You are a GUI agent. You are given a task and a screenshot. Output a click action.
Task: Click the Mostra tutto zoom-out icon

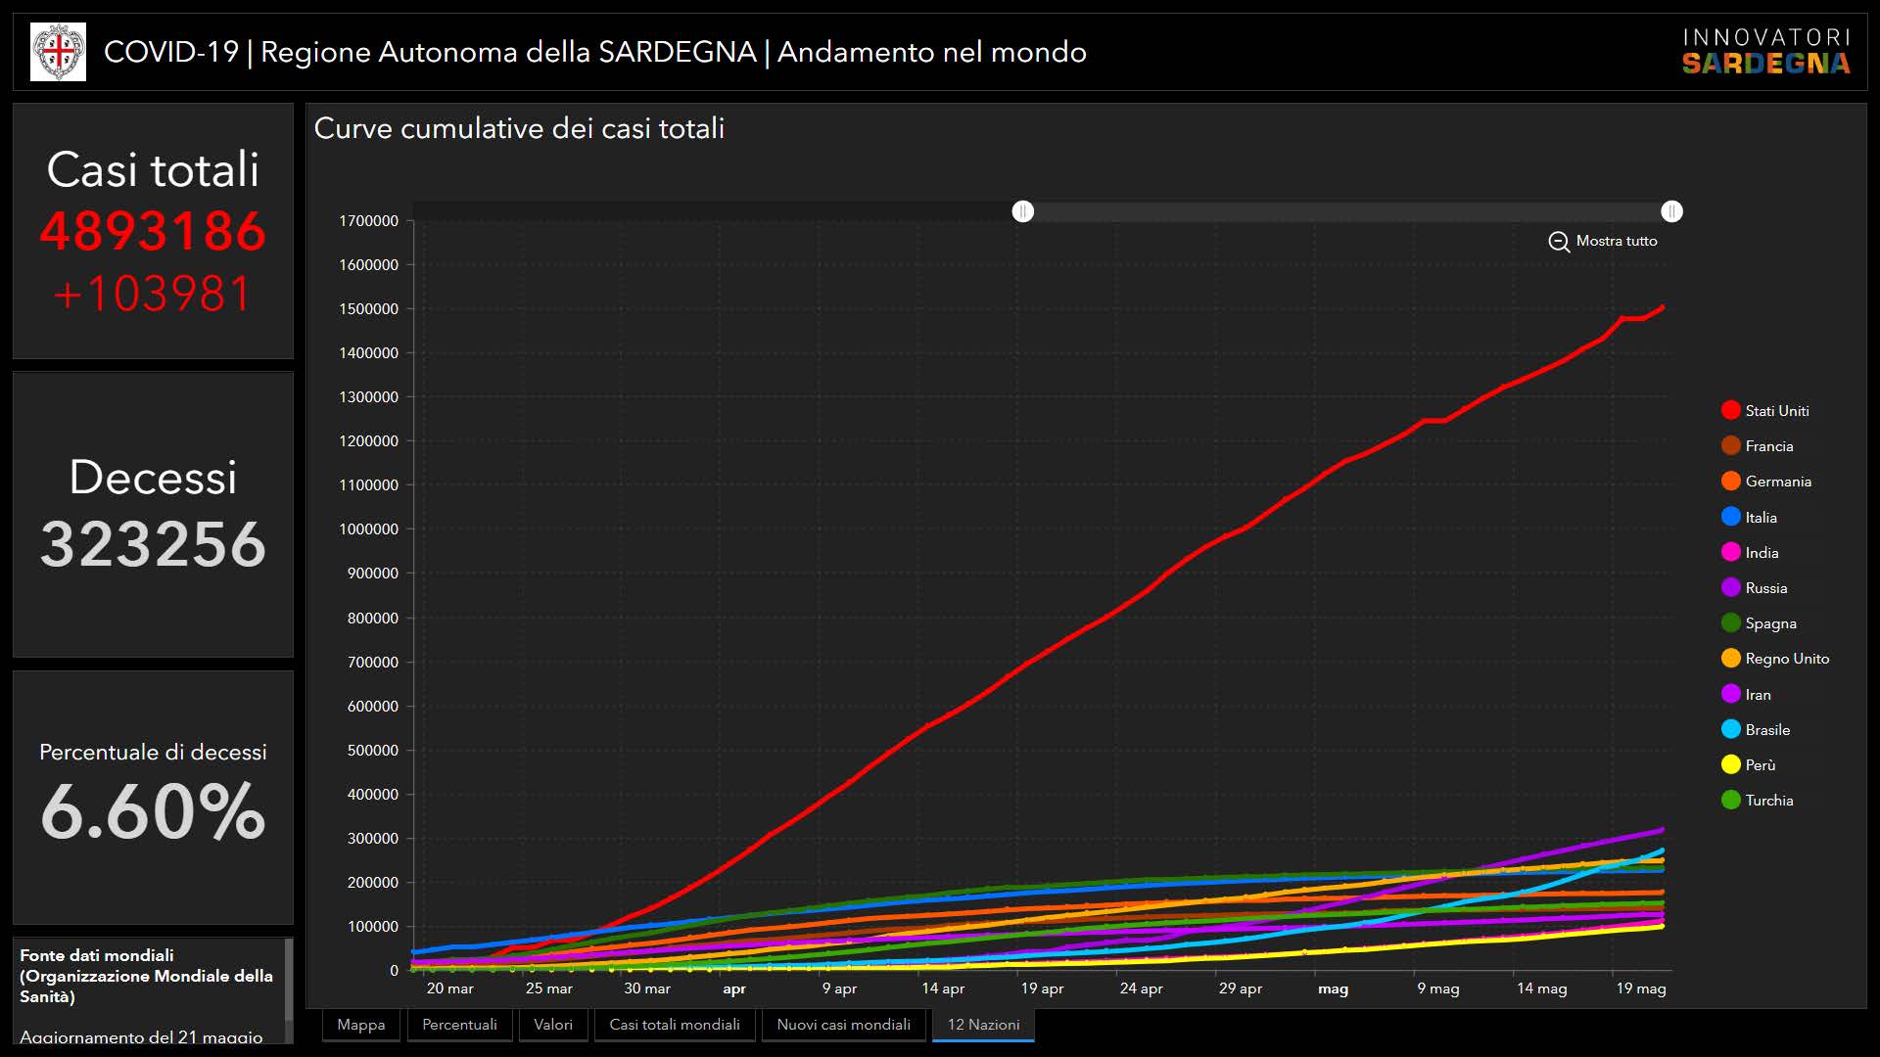point(1559,242)
